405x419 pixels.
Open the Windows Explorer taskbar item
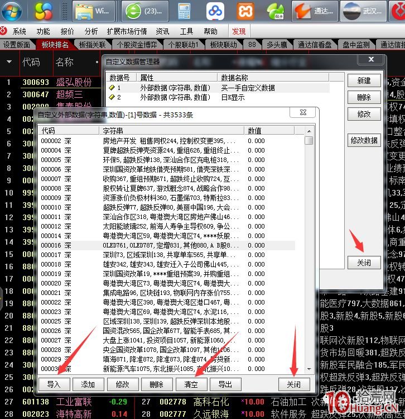pyautogui.click(x=94, y=11)
